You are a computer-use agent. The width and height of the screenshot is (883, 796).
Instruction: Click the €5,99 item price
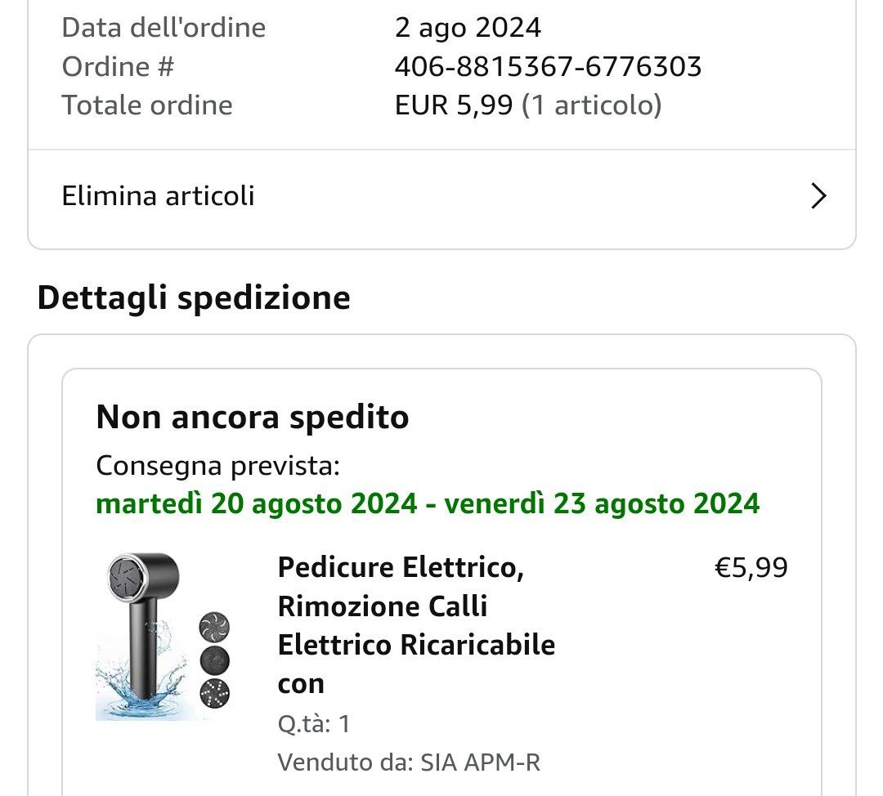pos(751,567)
